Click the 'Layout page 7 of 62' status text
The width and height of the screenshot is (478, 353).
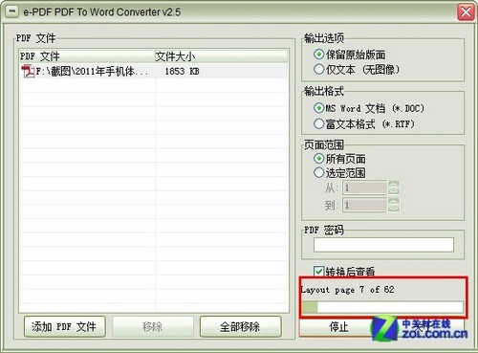click(348, 290)
